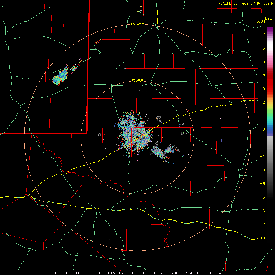Click the 6 value on the color scale
The height and width of the screenshot is (275, 275).
tap(264, 48)
